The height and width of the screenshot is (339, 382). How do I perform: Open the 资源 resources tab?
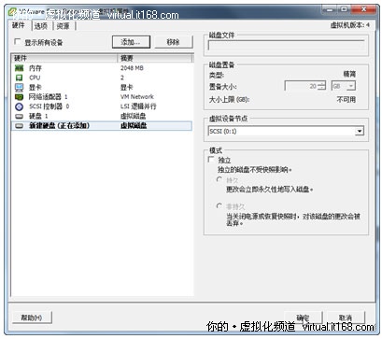(x=63, y=26)
